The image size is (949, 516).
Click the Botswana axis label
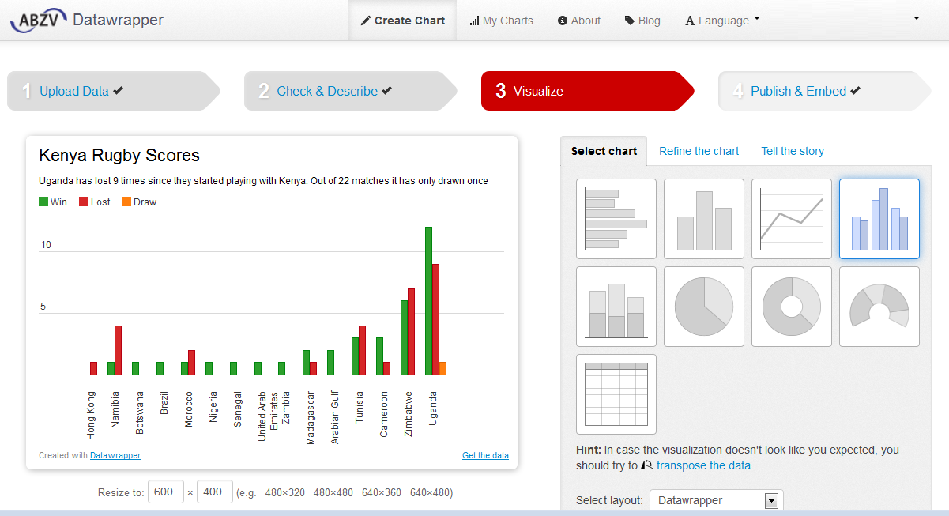click(x=140, y=412)
